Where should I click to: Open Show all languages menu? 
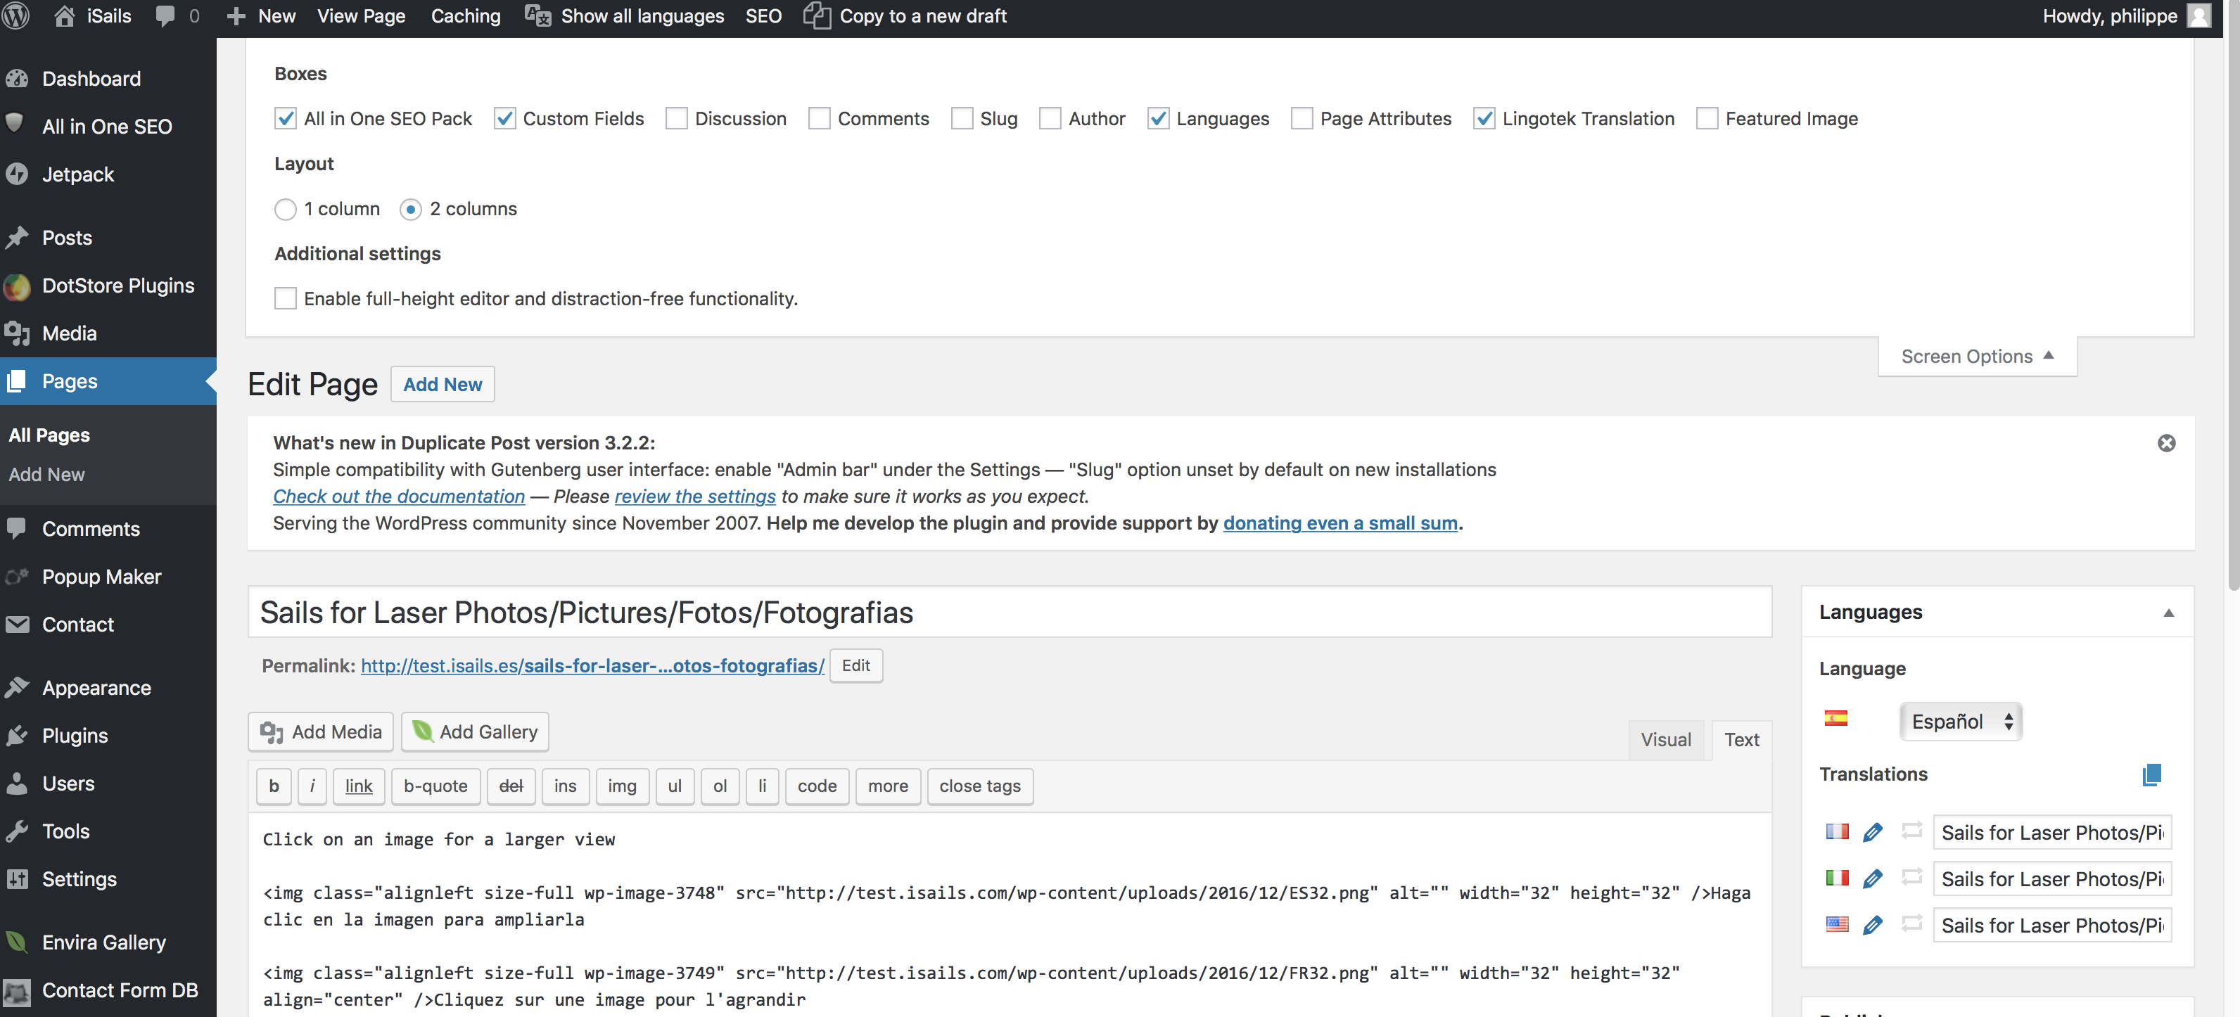point(625,15)
